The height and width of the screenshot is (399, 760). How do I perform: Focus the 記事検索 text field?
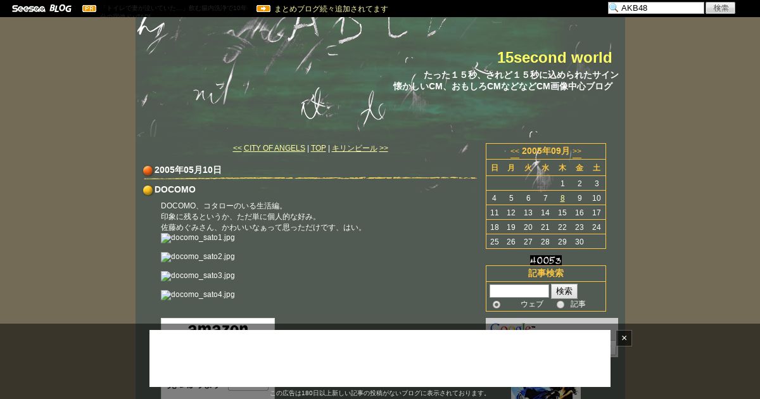coord(519,291)
